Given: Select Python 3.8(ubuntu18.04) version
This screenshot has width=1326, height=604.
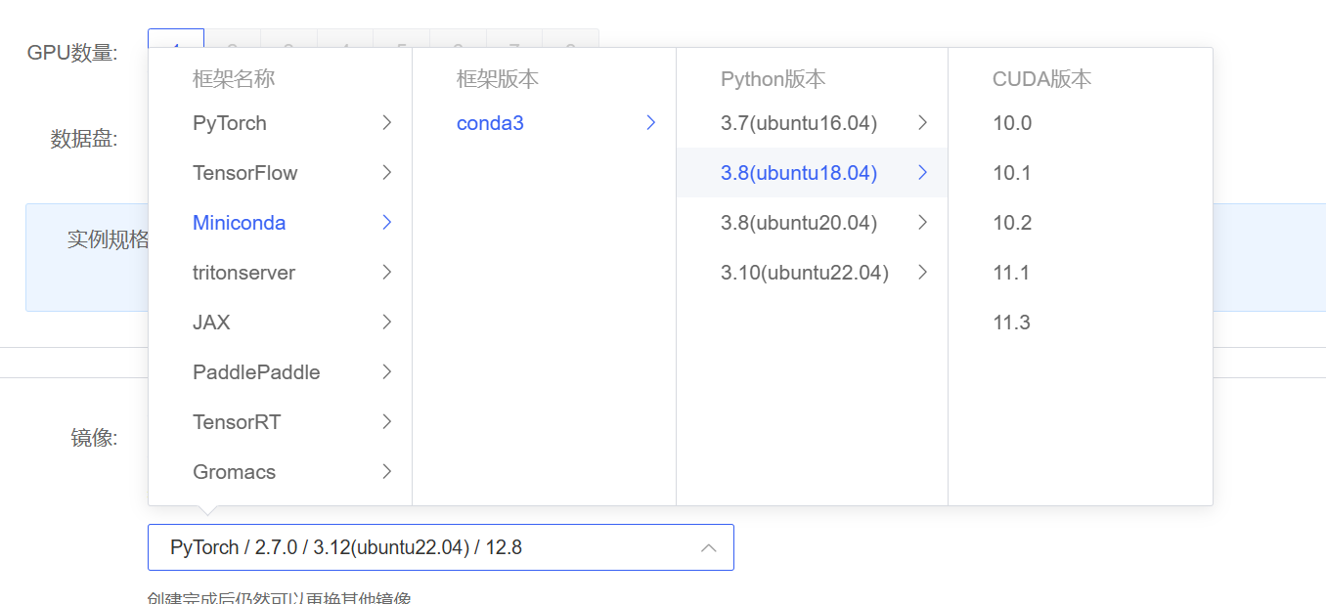Looking at the screenshot, I should point(812,173).
